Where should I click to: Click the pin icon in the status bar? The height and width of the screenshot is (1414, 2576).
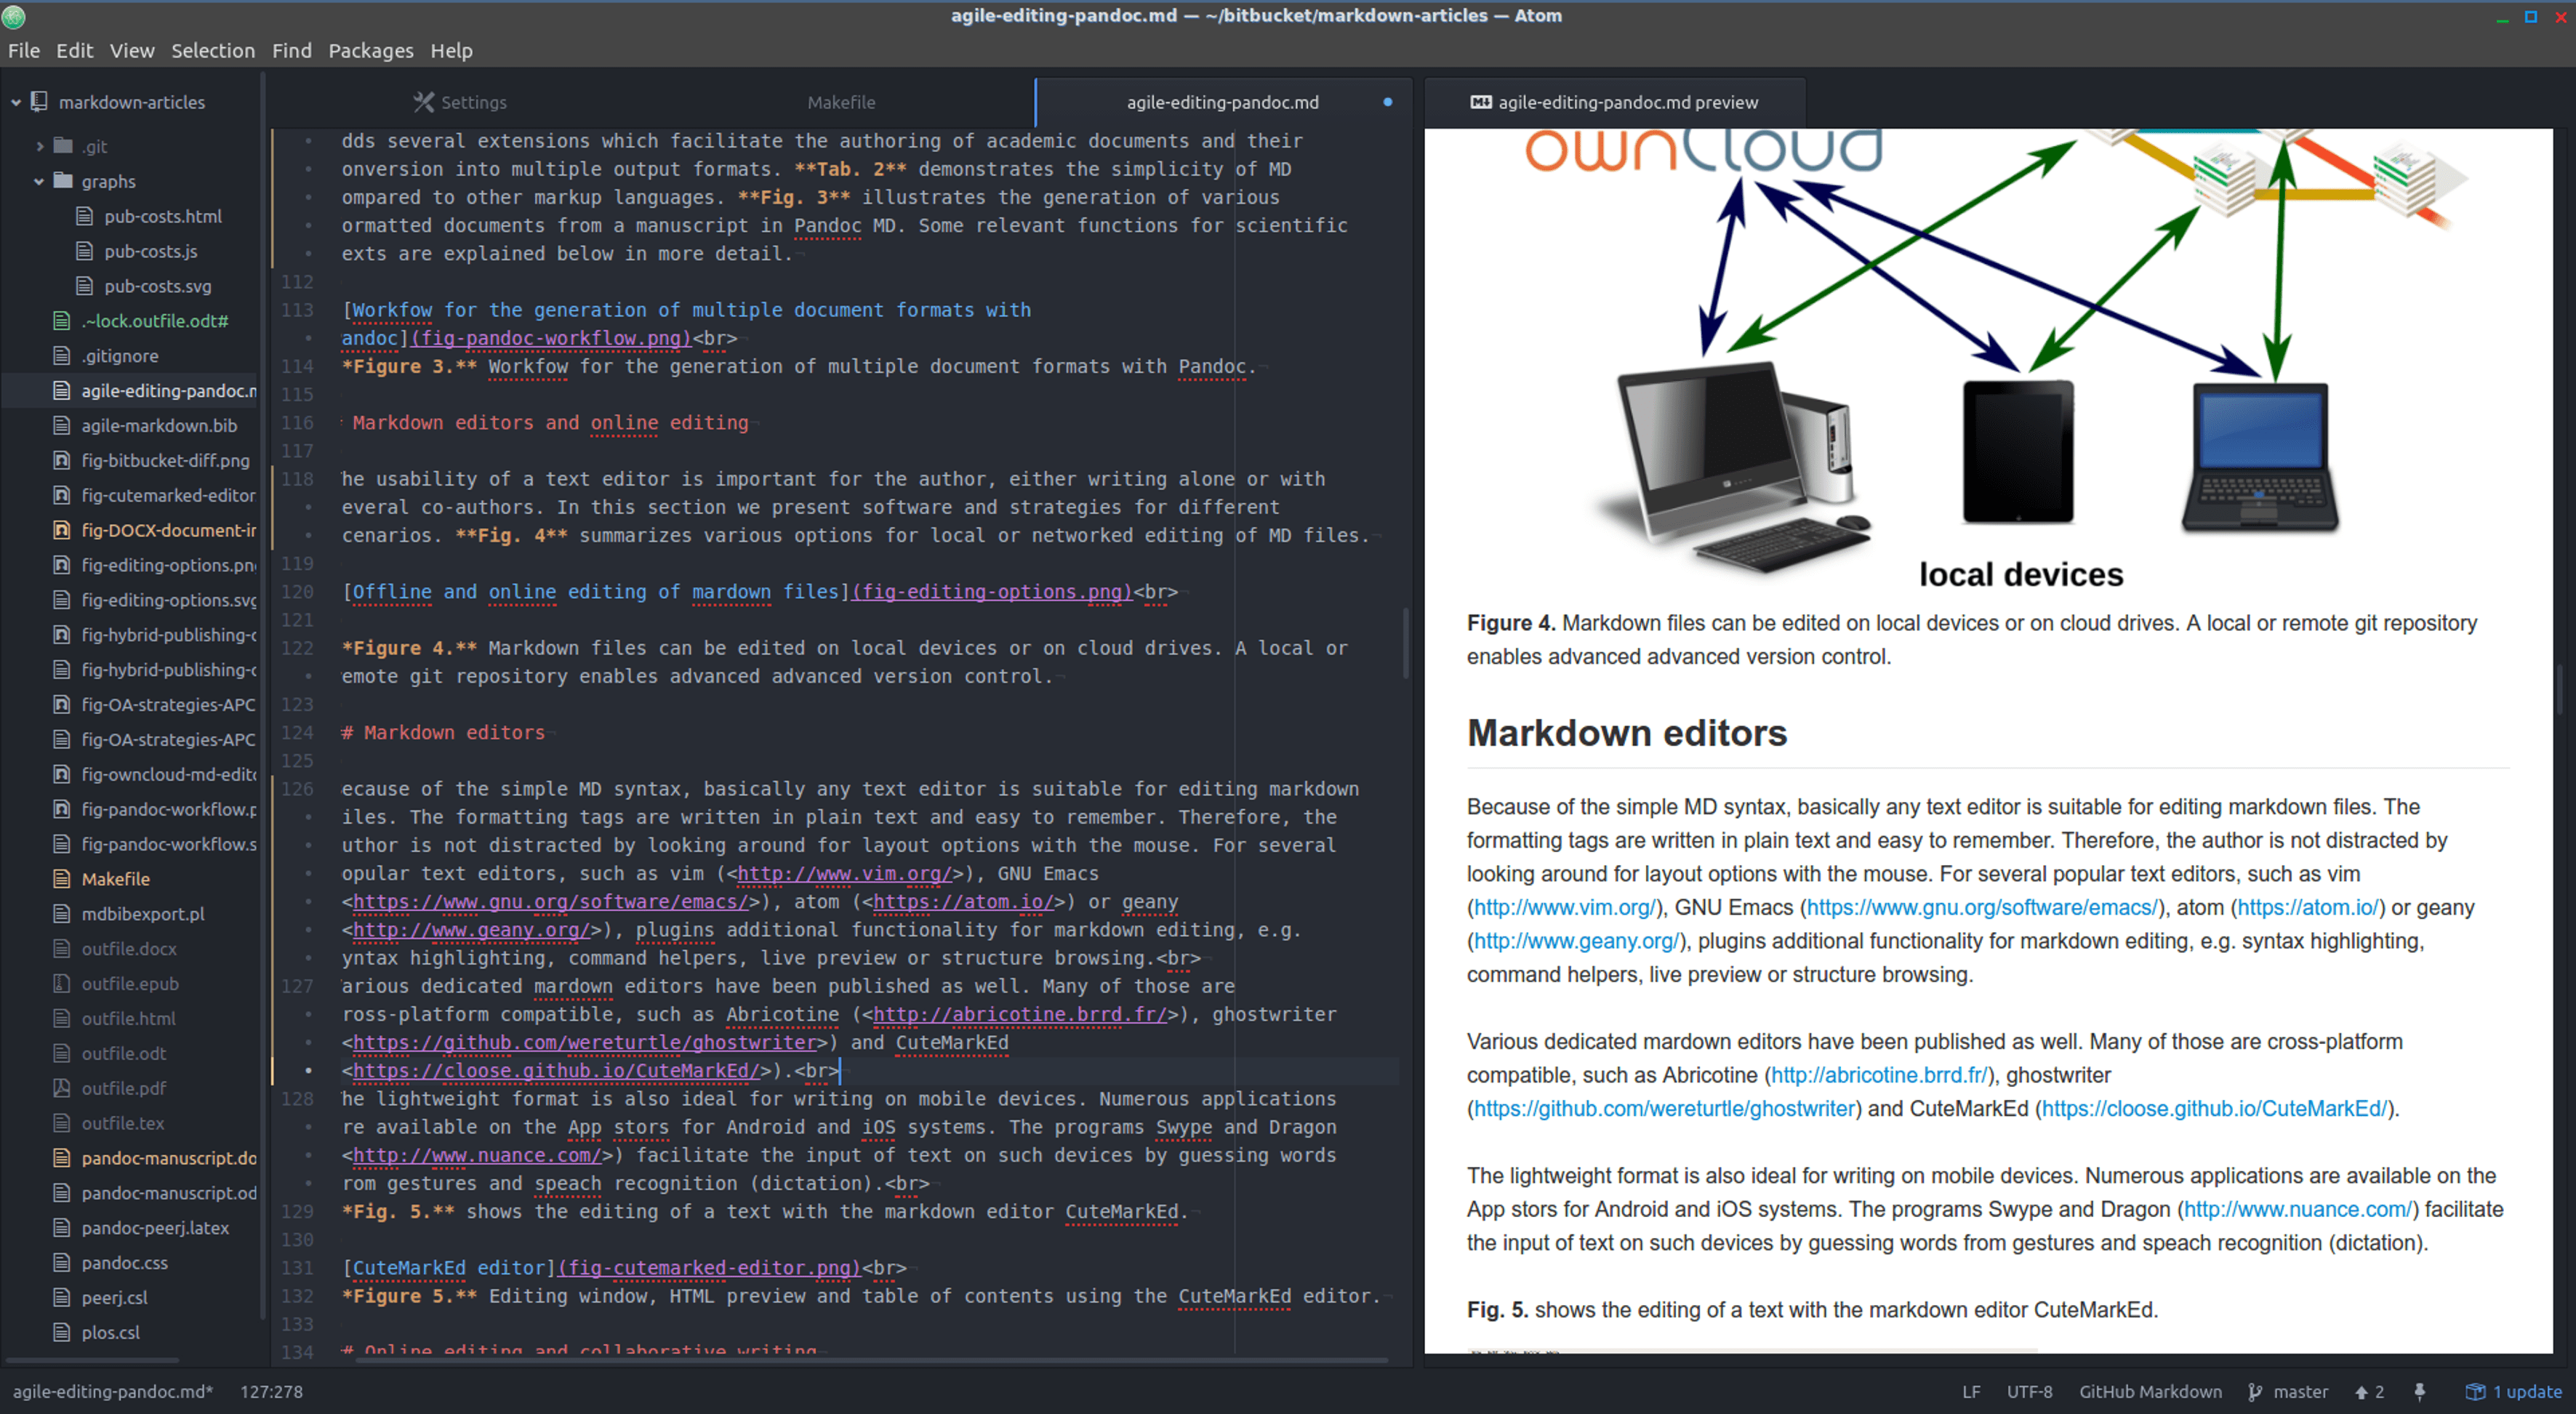click(2419, 1392)
